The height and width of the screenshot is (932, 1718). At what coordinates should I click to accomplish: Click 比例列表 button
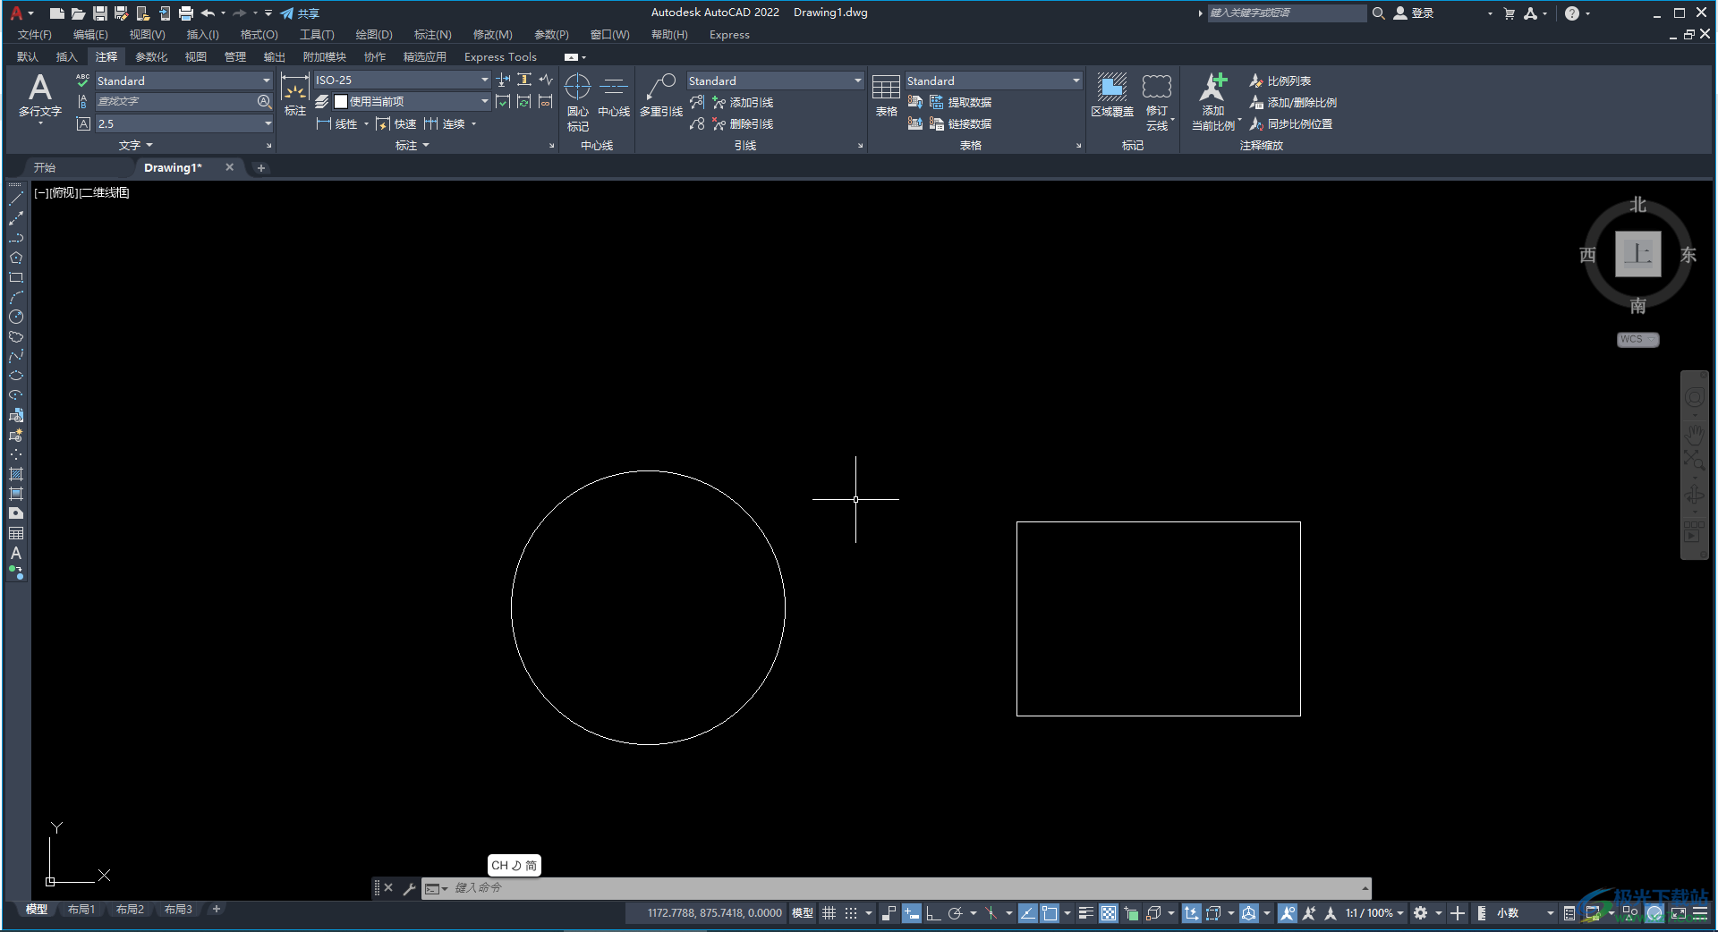pos(1280,80)
